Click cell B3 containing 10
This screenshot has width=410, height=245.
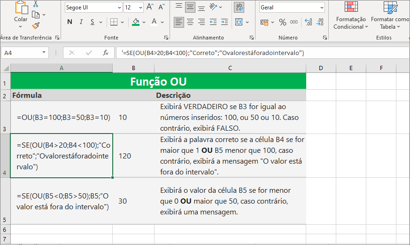133,117
